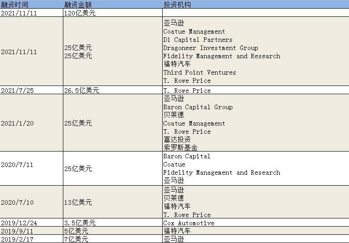Select the Cox Automotive investor cell
Viewport: 349px width, 243px height.
coord(189,223)
